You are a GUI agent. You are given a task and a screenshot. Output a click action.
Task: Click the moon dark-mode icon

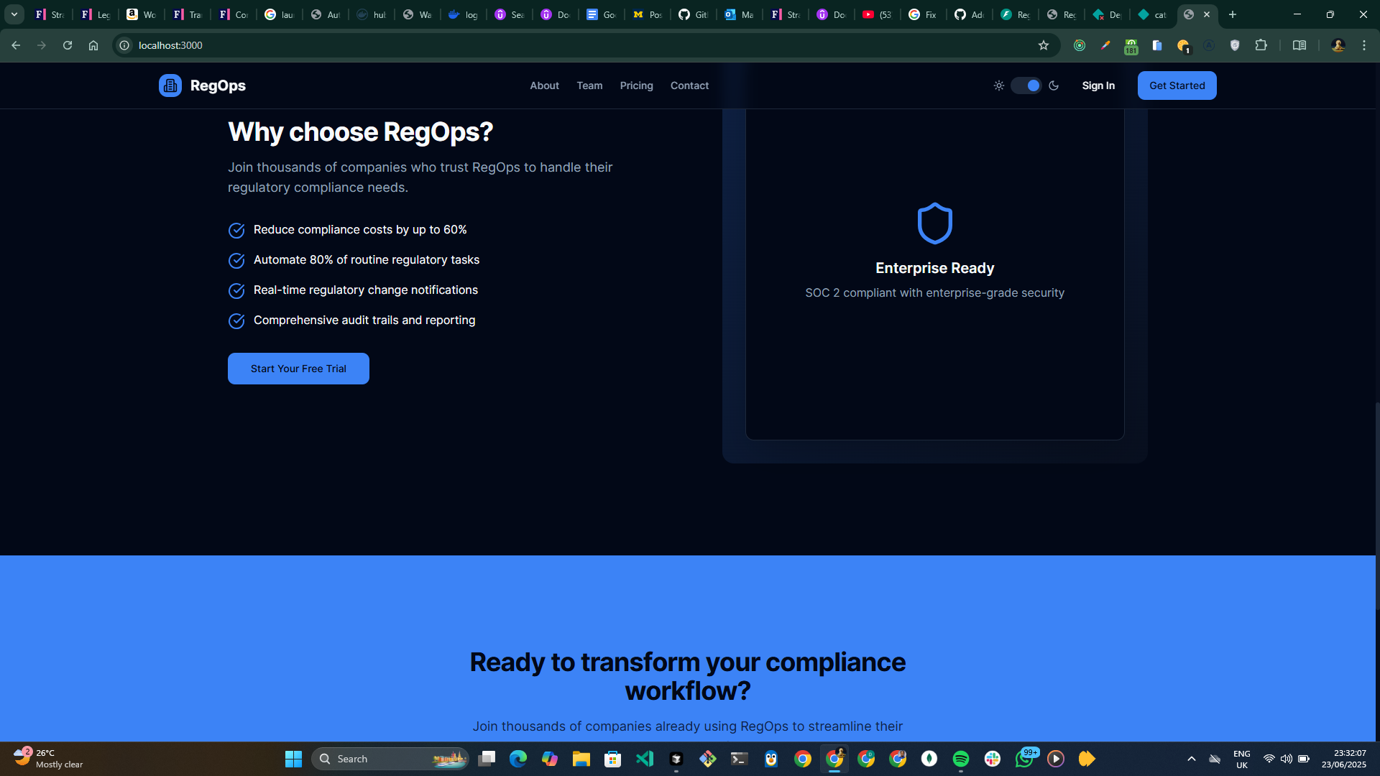(x=1054, y=86)
